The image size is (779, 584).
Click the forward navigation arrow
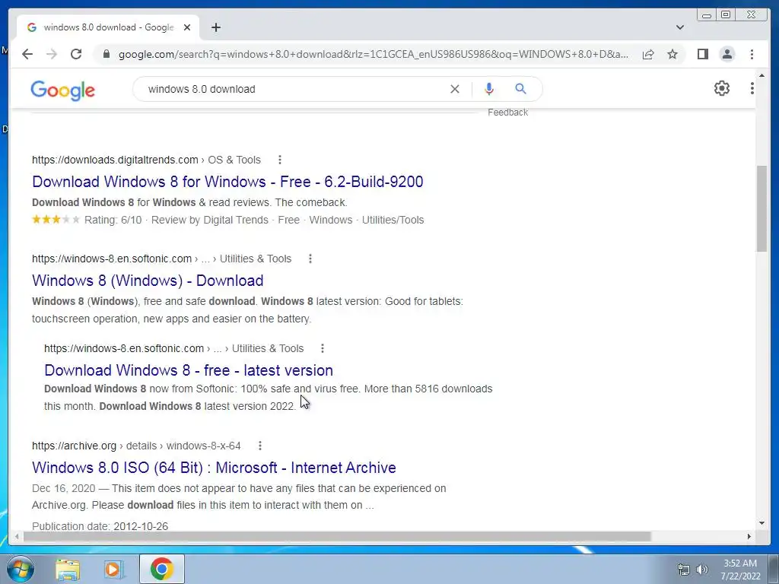coord(52,54)
